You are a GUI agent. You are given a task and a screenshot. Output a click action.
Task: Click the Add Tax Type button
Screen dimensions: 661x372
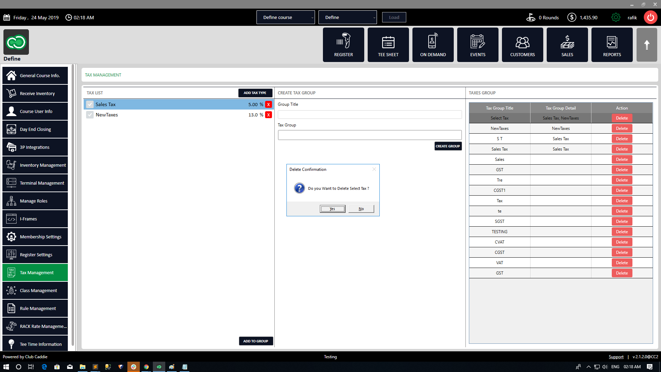(255, 93)
